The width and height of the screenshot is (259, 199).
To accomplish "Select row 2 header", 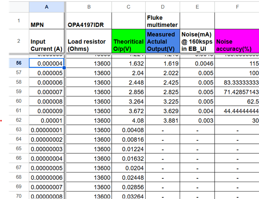I will click(19, 41).
